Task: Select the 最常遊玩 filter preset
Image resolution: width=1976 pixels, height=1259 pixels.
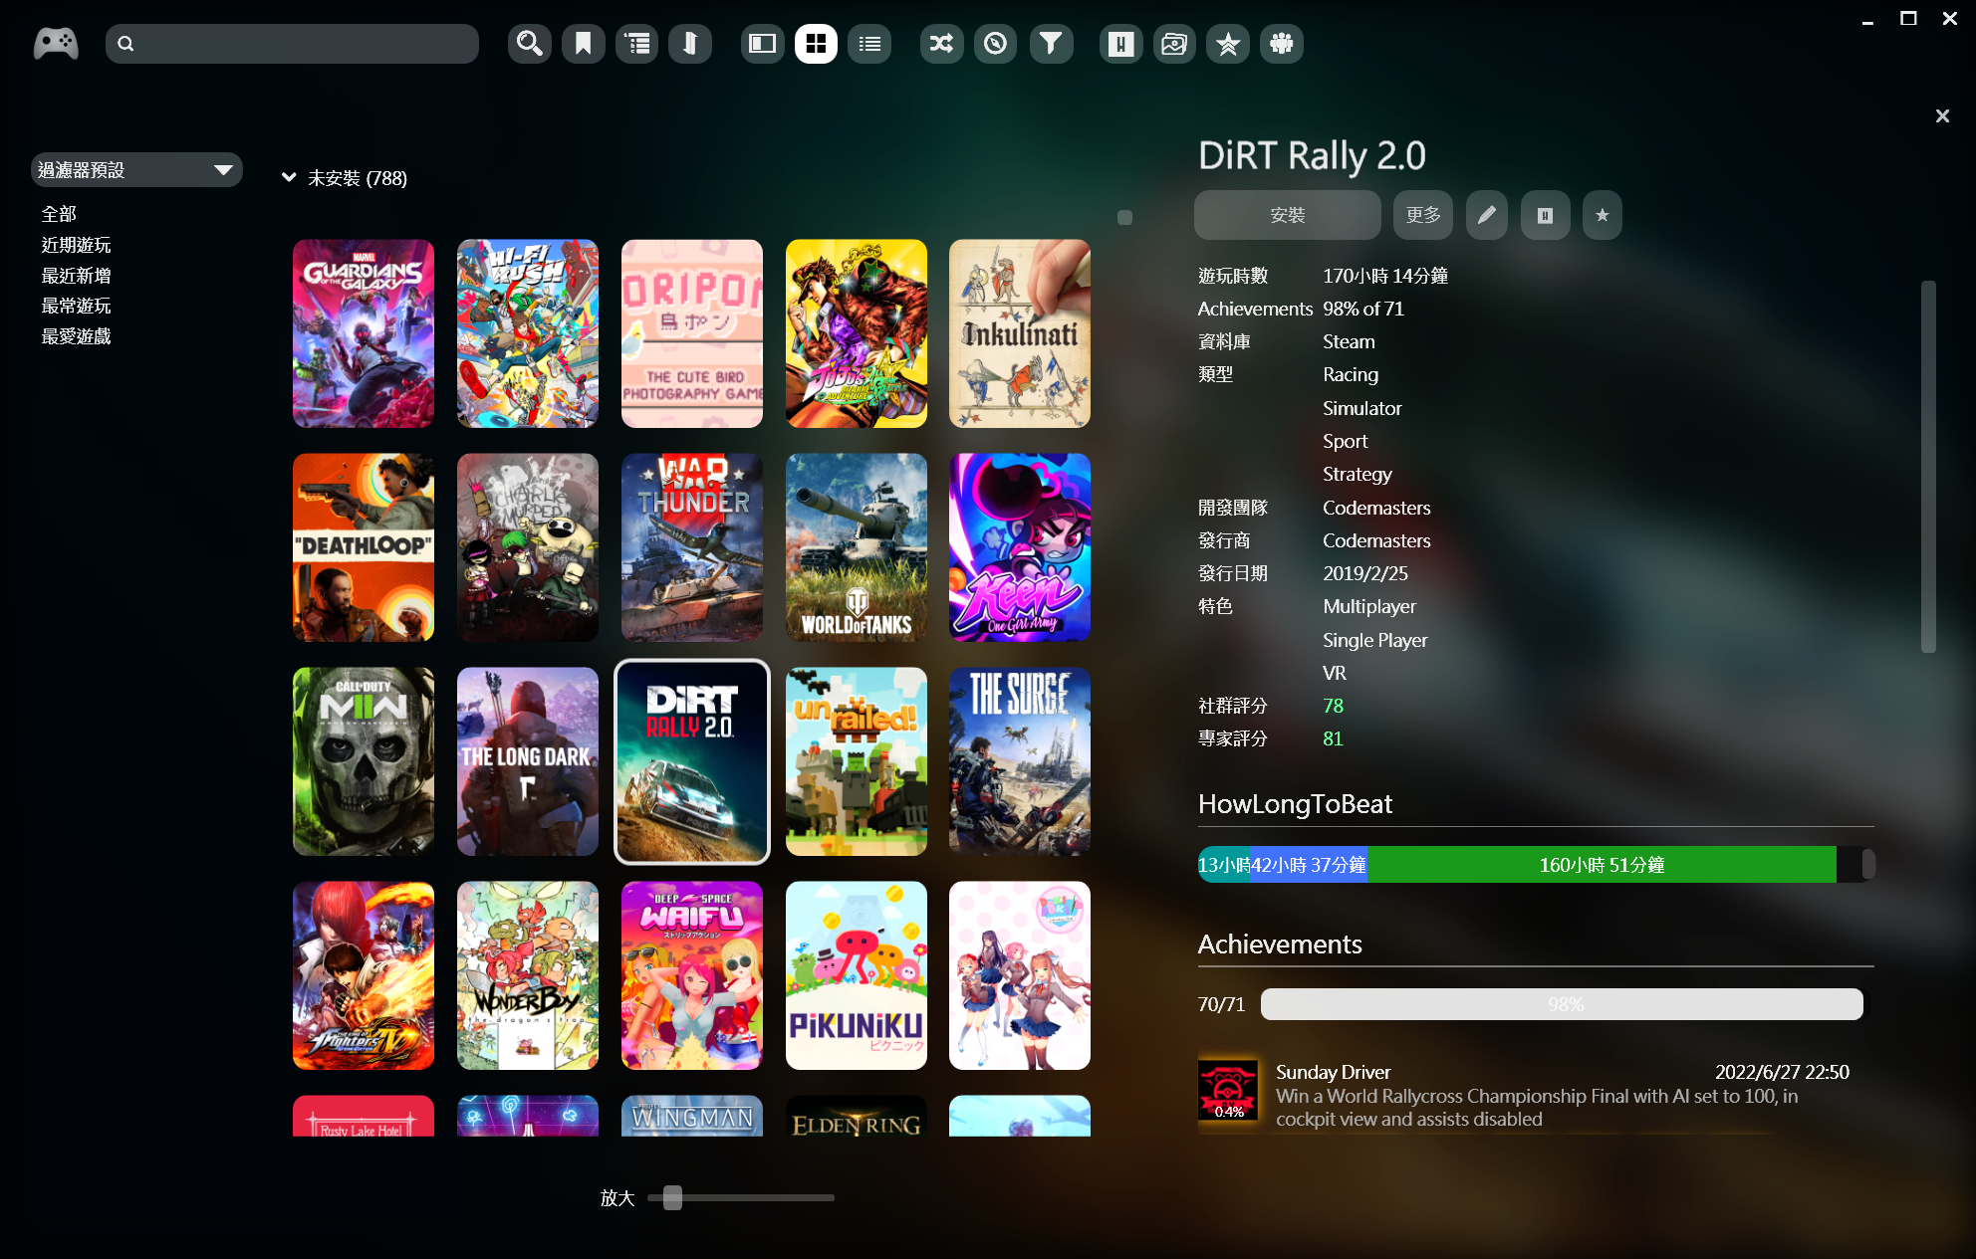Action: [x=77, y=306]
